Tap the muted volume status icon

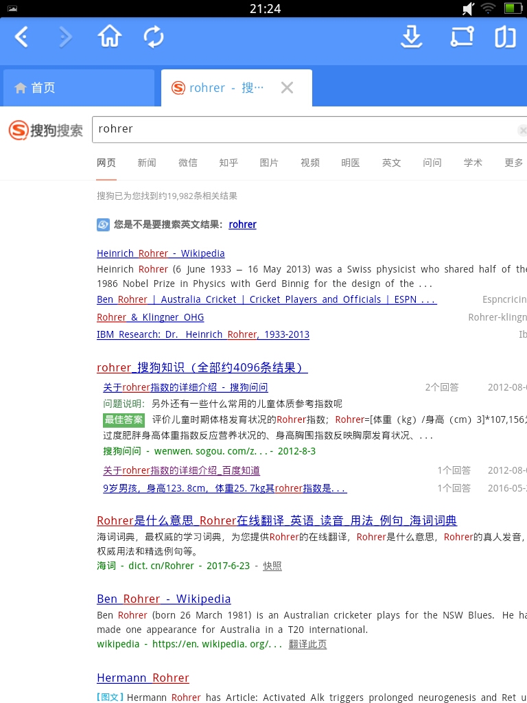coord(469,8)
